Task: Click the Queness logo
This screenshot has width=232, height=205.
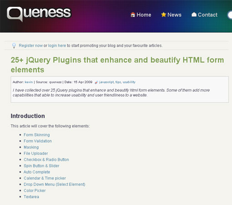Action: (39, 14)
